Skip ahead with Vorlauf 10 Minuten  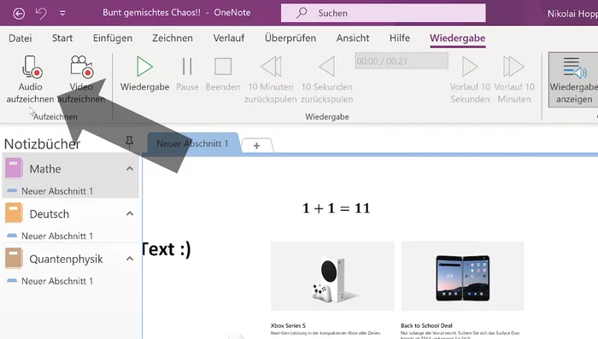[514, 79]
